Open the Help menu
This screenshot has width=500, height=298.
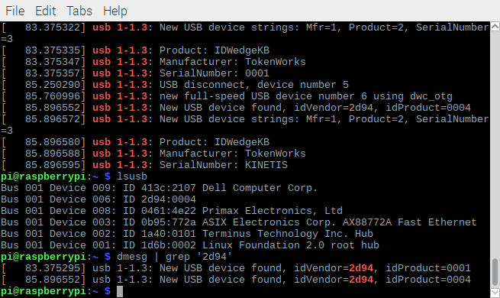pyautogui.click(x=115, y=11)
